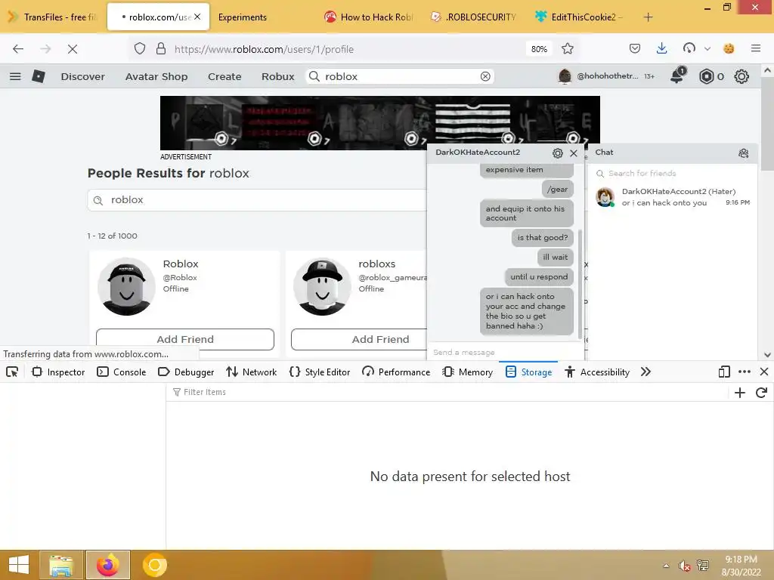Click the site padlock icon

pyautogui.click(x=160, y=49)
